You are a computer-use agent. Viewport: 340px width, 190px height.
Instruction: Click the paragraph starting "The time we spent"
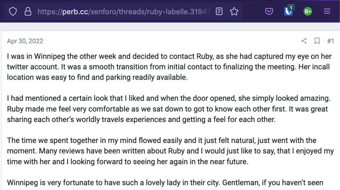click(166, 151)
